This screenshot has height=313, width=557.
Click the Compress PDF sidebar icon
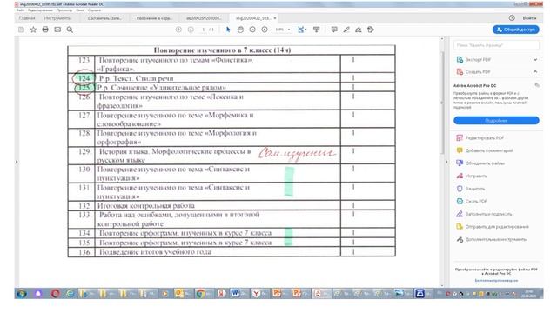460,201
